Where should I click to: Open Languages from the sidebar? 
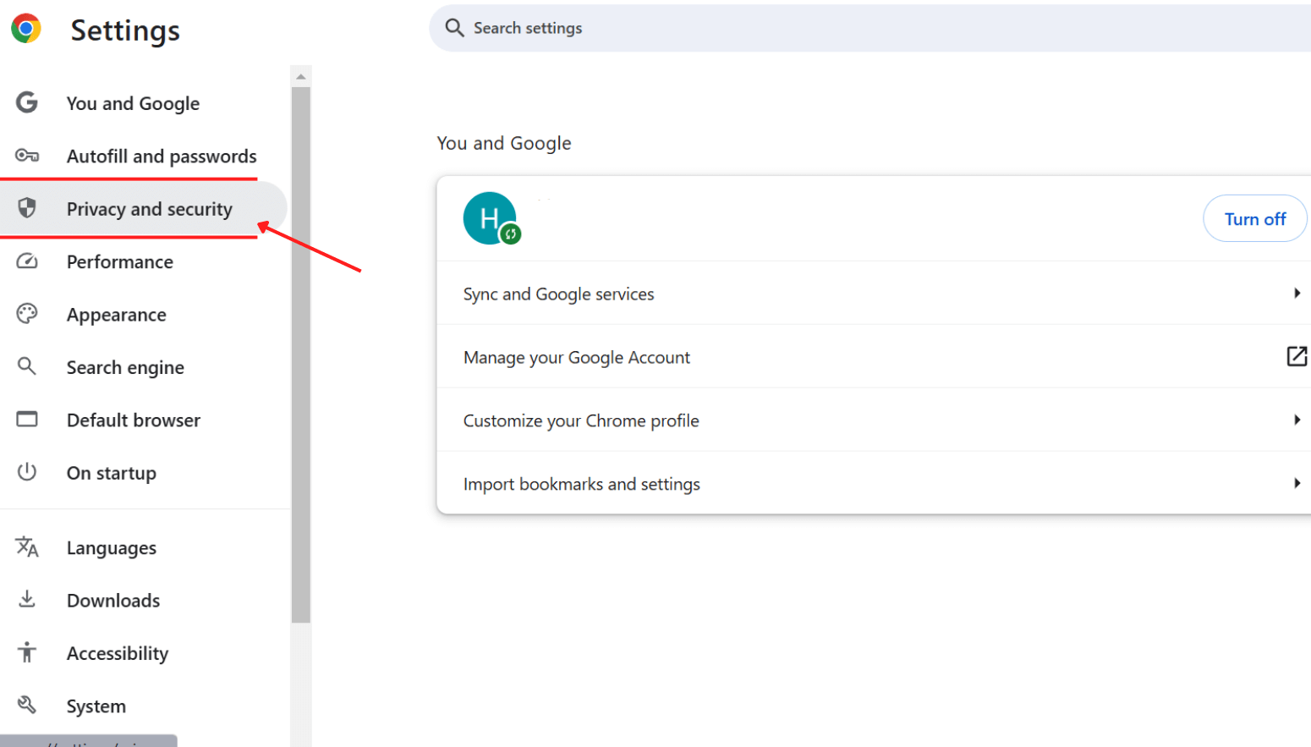pyautogui.click(x=111, y=547)
